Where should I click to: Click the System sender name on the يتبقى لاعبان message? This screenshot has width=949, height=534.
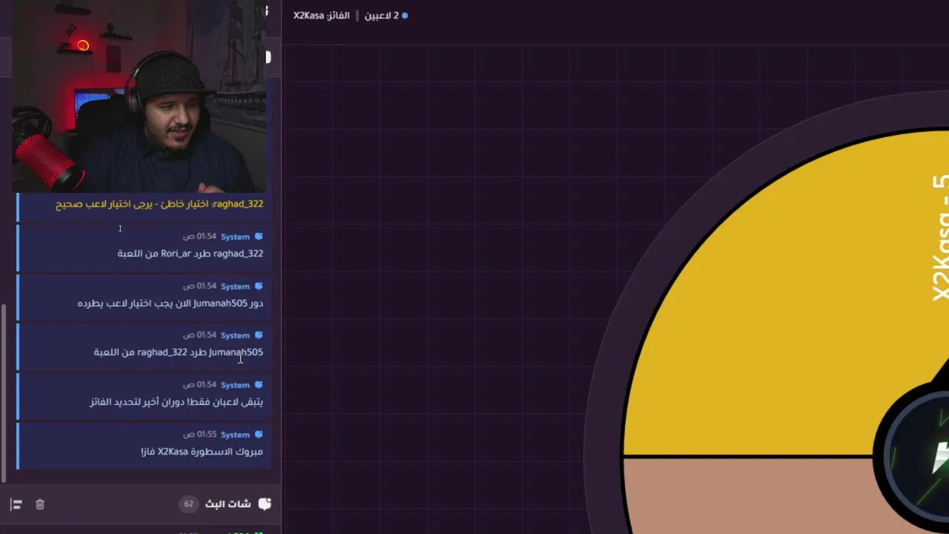(235, 385)
